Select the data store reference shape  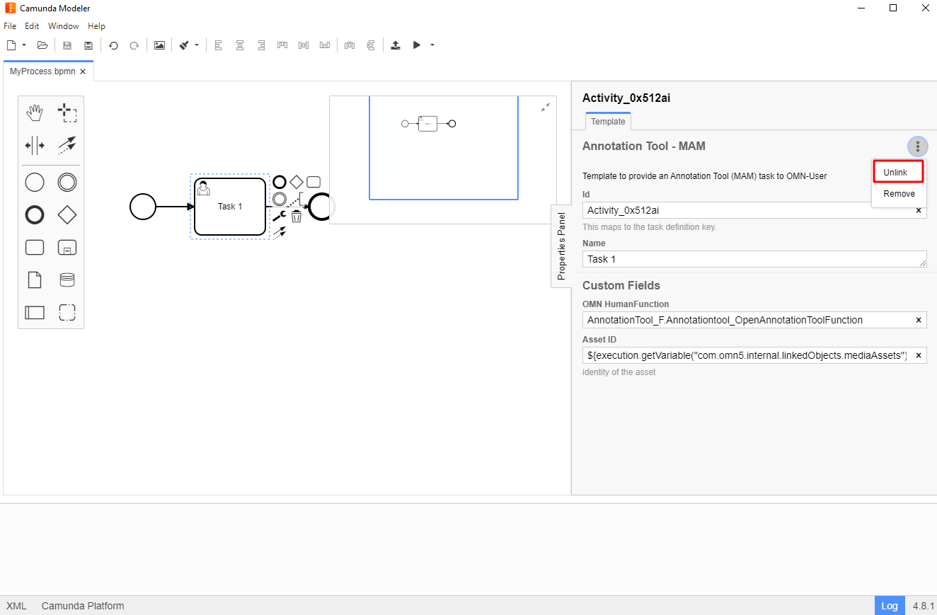click(x=67, y=280)
